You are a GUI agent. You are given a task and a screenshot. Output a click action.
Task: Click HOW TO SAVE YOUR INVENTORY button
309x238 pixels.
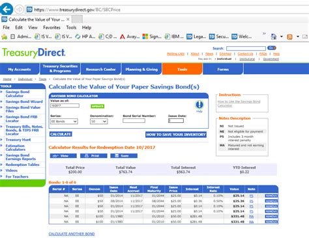(176, 135)
